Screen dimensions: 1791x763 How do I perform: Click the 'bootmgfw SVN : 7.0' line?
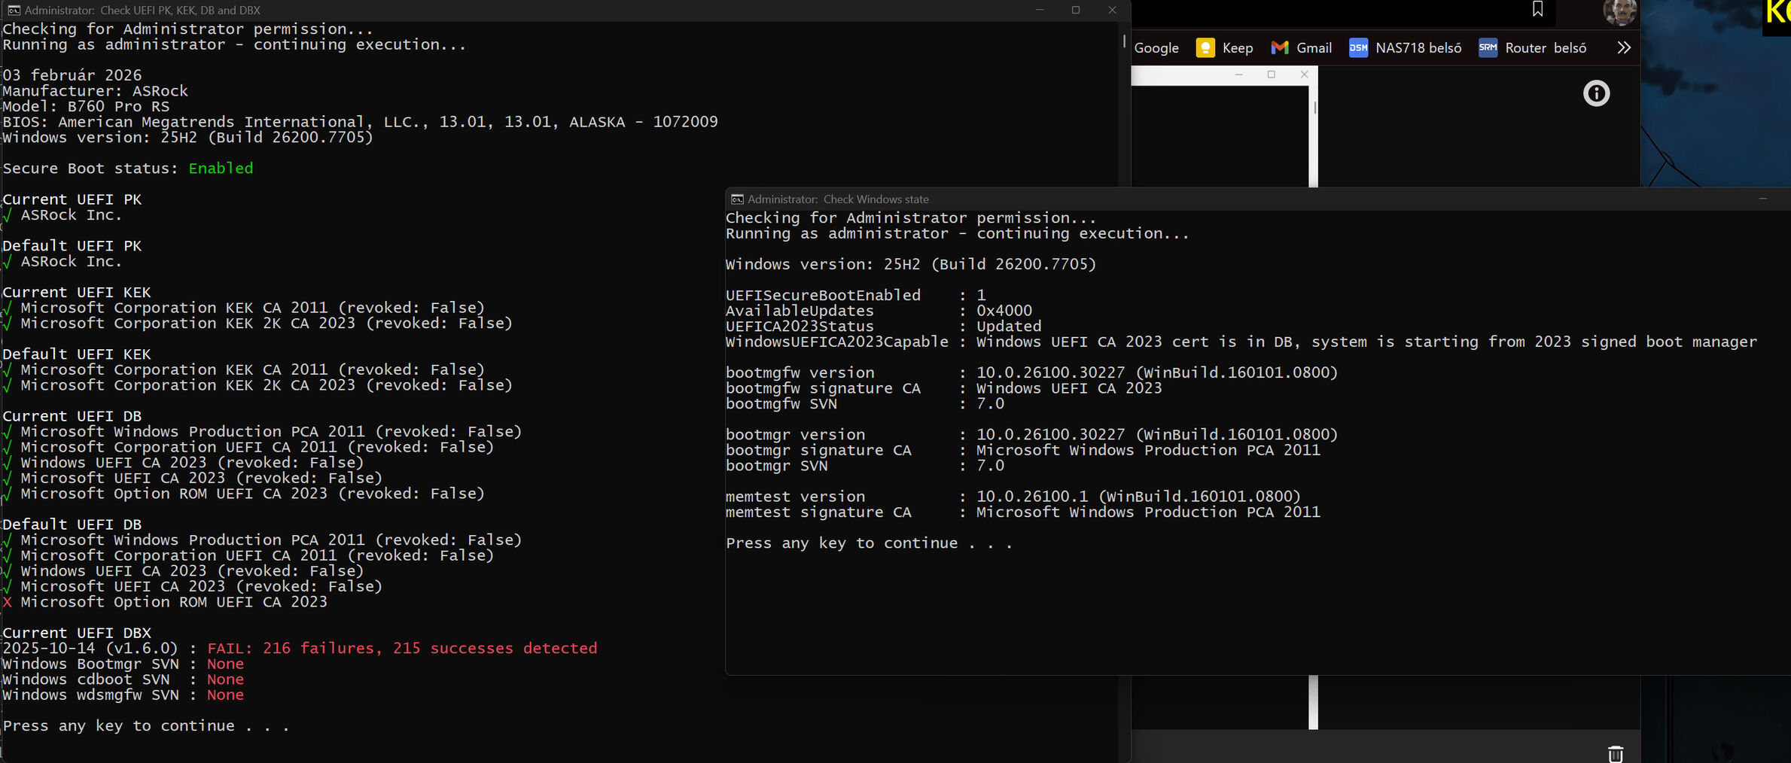pos(864,403)
